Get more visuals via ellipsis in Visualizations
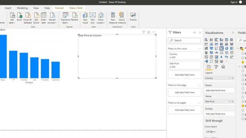 [x=226, y=61]
